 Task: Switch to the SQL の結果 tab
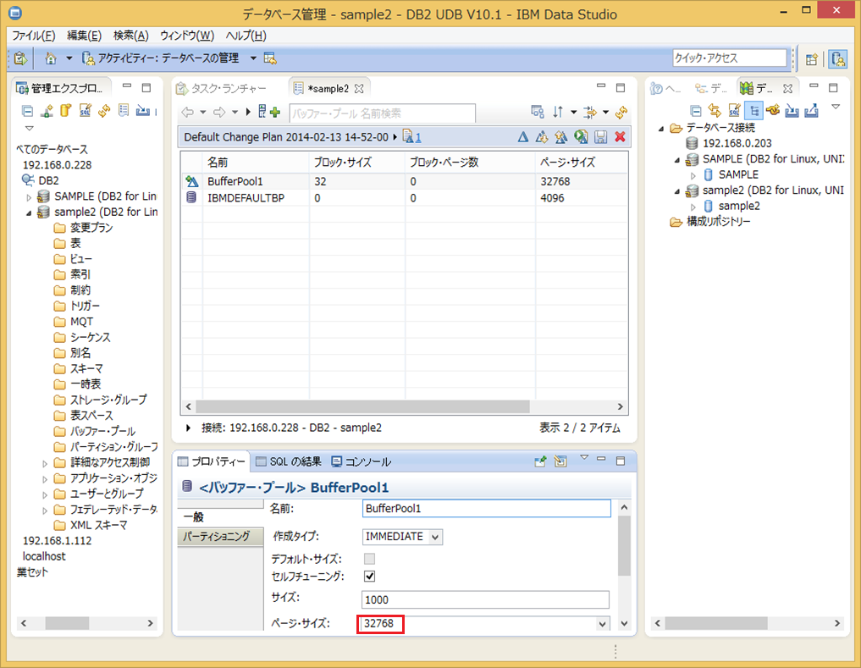[288, 461]
